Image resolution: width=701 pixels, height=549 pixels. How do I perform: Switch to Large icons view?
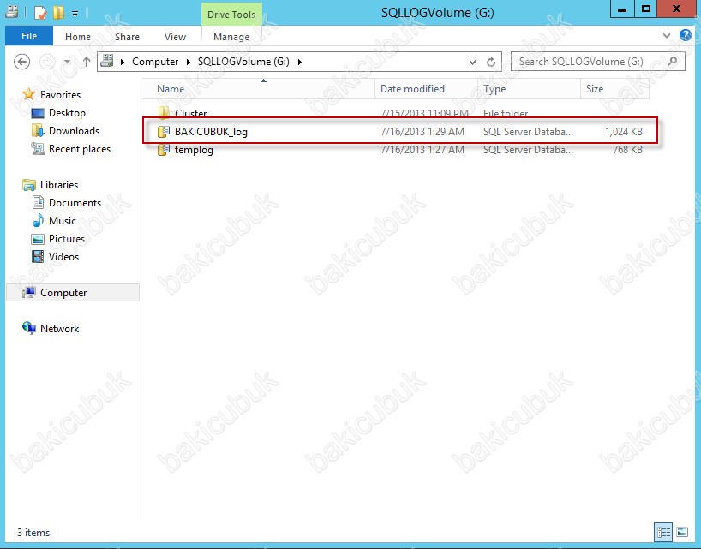tap(682, 532)
